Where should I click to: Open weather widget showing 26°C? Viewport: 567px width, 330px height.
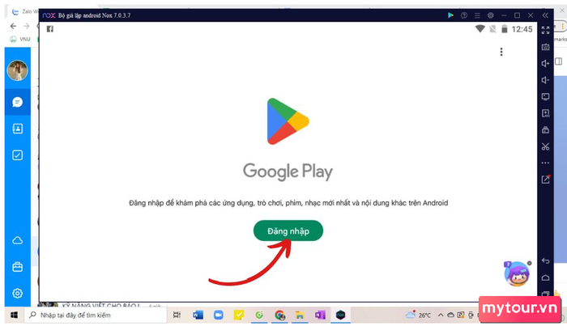pos(418,315)
